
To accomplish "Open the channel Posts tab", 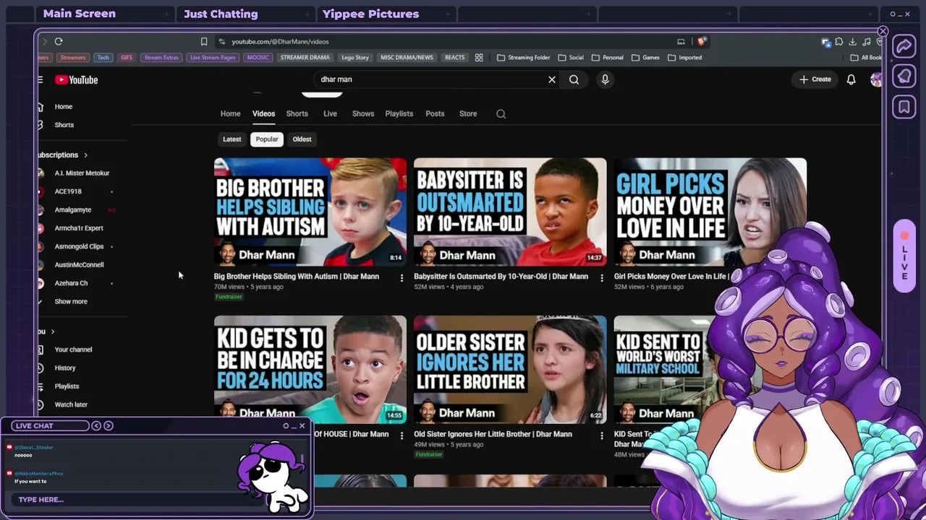I will pos(435,114).
